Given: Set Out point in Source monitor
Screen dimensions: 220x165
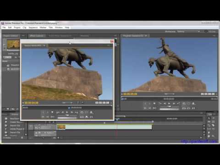Looking at the screenshot, I should tap(48, 112).
